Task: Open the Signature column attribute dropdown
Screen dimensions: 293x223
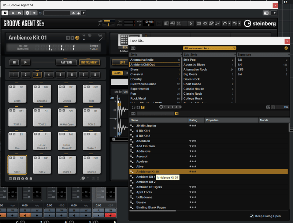Action: tap(289, 54)
